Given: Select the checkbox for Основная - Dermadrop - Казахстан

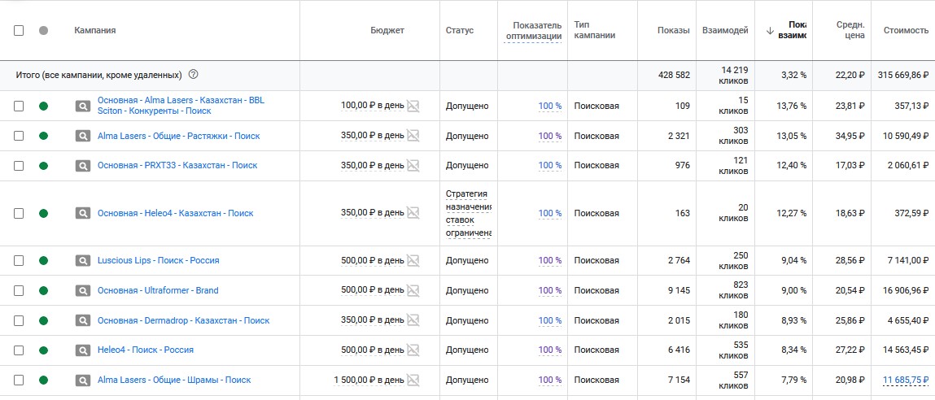Looking at the screenshot, I should coord(19,320).
